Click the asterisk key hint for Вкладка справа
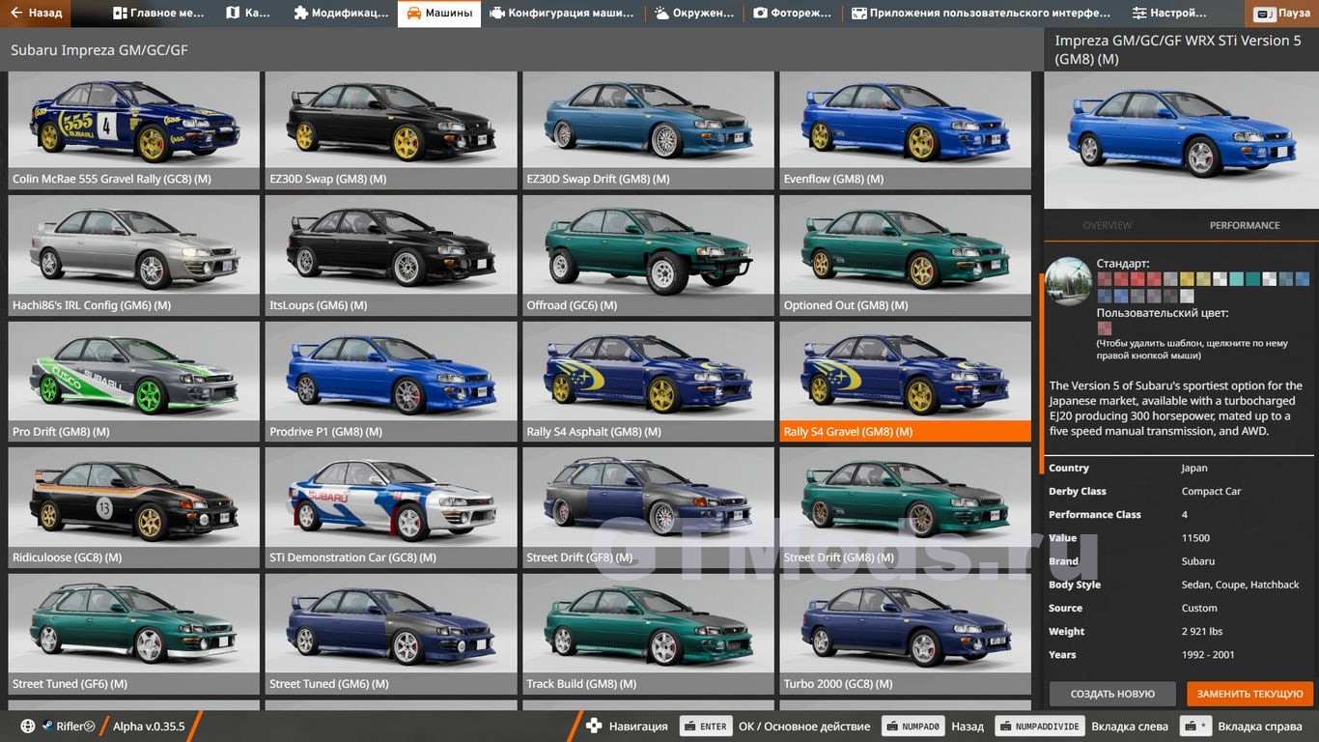Screen dimensions: 1319x742 tap(1196, 727)
